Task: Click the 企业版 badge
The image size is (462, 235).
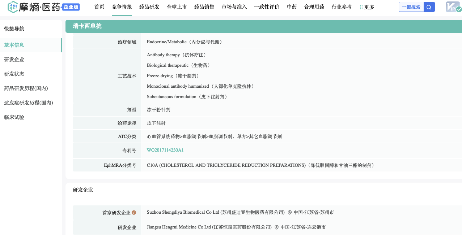Action: (71, 7)
